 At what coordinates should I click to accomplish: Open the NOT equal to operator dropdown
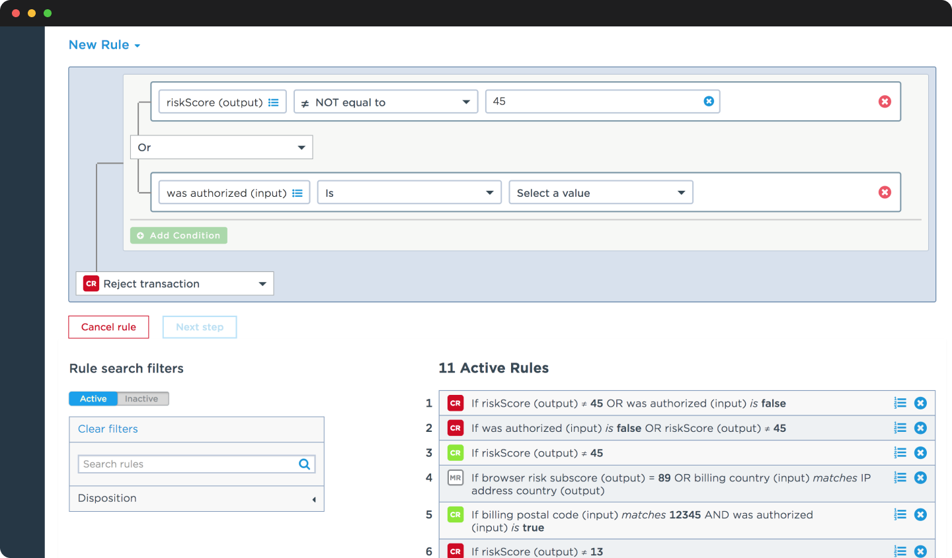tap(385, 102)
